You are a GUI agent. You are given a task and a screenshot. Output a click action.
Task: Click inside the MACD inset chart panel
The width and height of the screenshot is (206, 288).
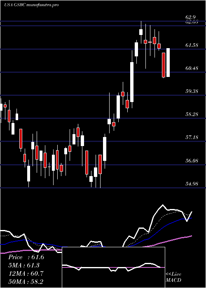(x=113, y=267)
